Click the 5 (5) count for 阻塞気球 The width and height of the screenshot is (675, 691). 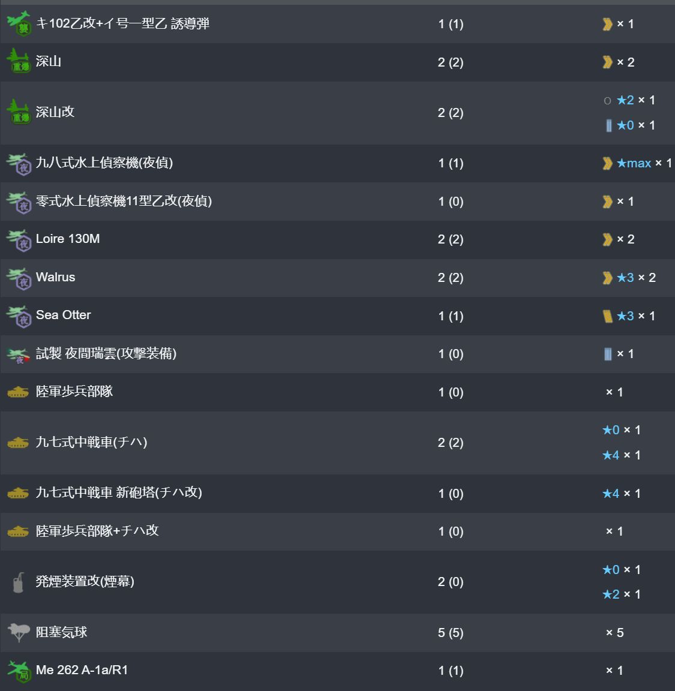451,633
